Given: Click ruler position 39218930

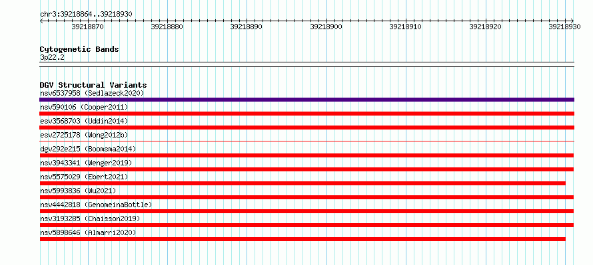Looking at the screenshot, I should click(564, 27).
